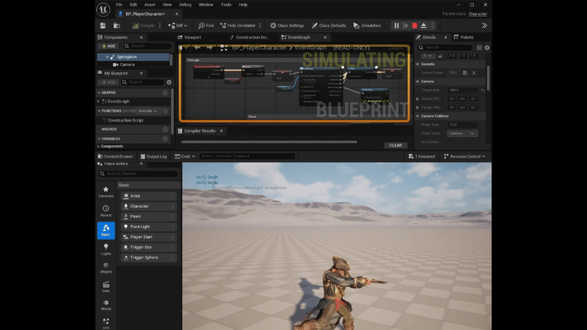Click graph navigate back arrow

pyautogui.click(x=197, y=48)
